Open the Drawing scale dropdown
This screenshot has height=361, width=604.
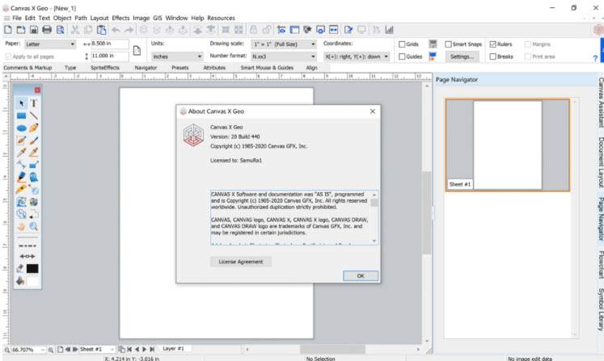284,44
